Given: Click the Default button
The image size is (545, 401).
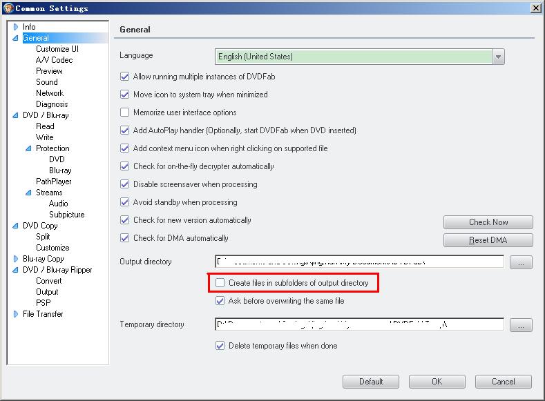Looking at the screenshot, I should [371, 382].
